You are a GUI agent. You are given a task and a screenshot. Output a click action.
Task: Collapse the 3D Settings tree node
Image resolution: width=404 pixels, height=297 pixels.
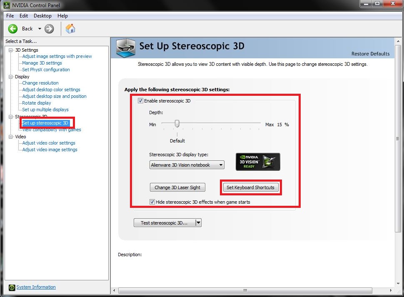(10, 50)
